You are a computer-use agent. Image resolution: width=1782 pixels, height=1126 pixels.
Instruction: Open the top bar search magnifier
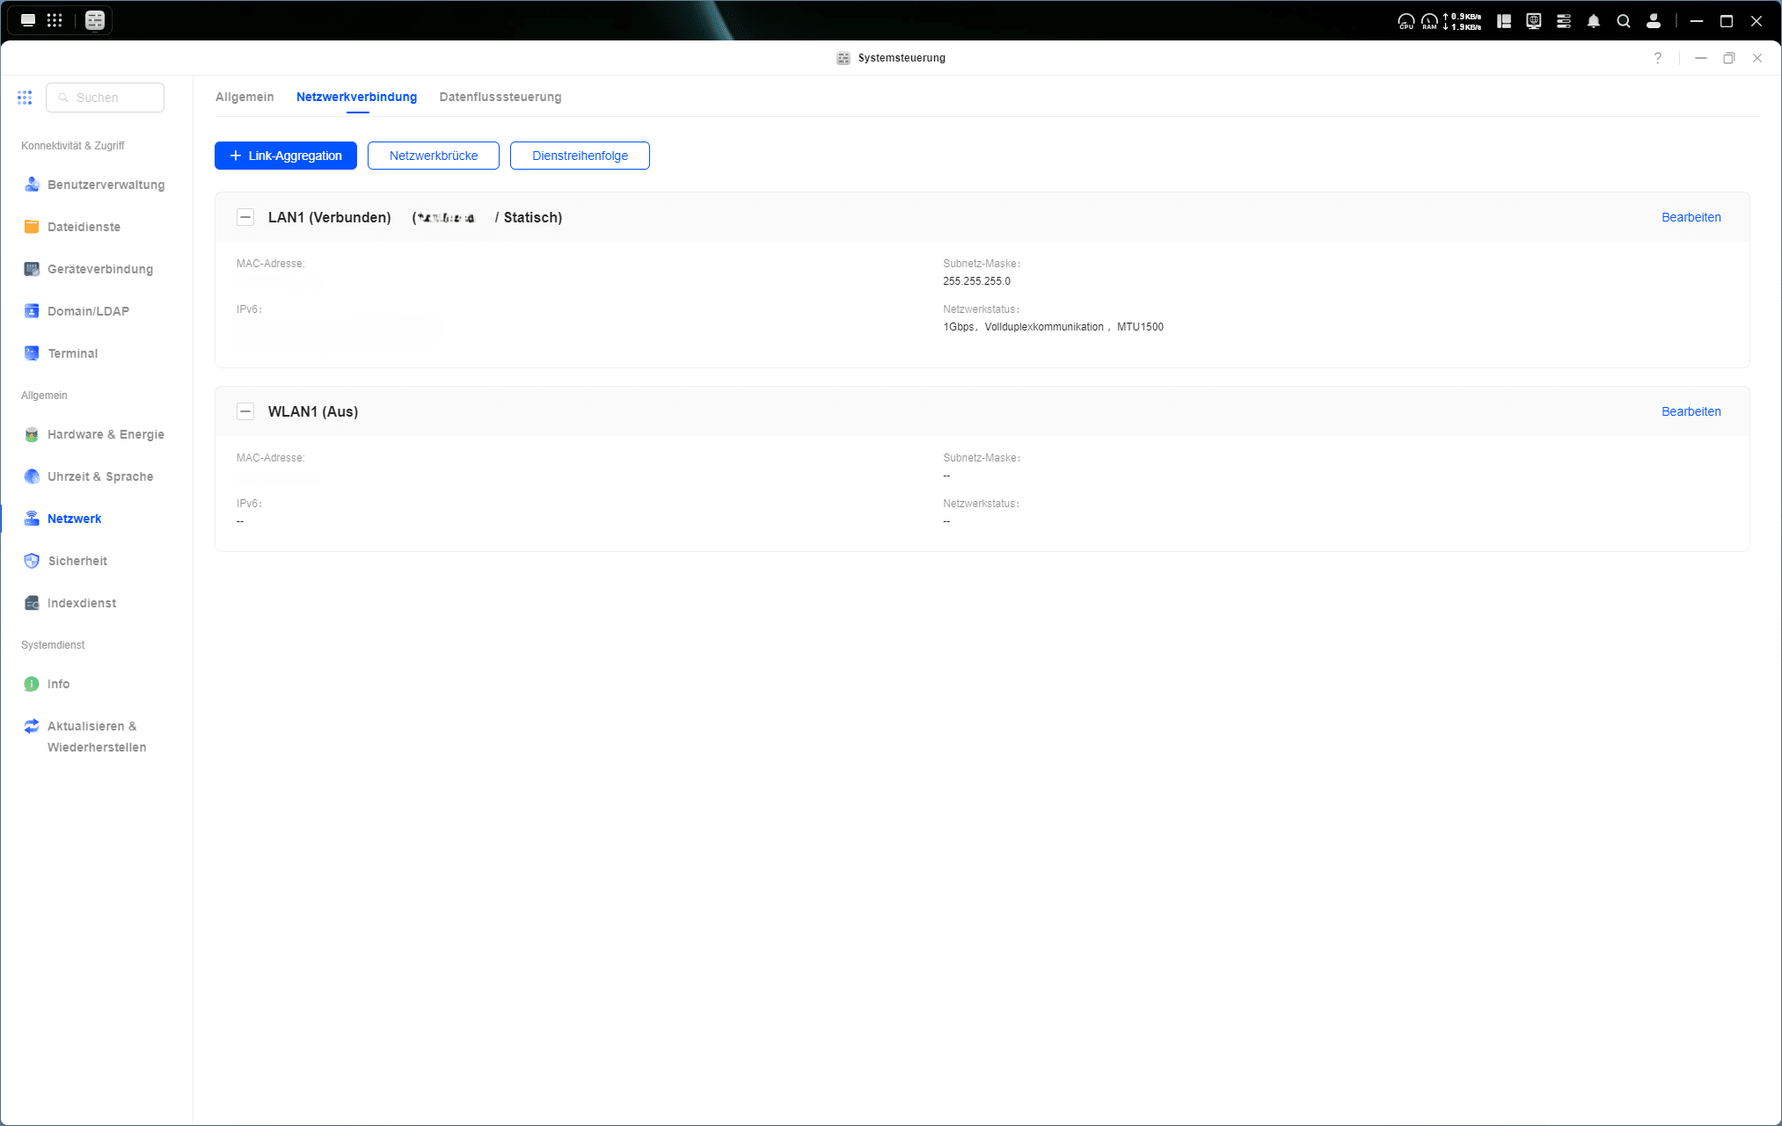[1624, 21]
